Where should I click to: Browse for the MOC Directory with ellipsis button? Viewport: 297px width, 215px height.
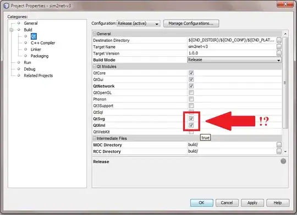(279, 145)
